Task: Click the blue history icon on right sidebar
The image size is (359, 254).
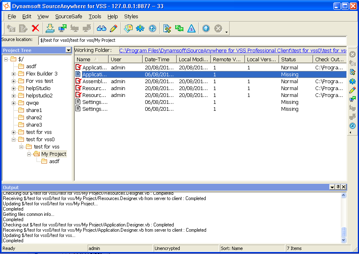Action: (x=353, y=126)
